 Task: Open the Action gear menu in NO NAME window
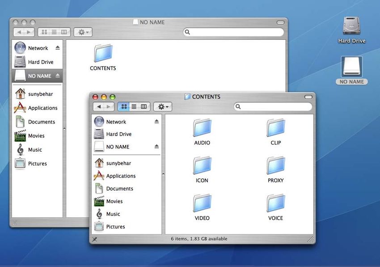(x=83, y=32)
